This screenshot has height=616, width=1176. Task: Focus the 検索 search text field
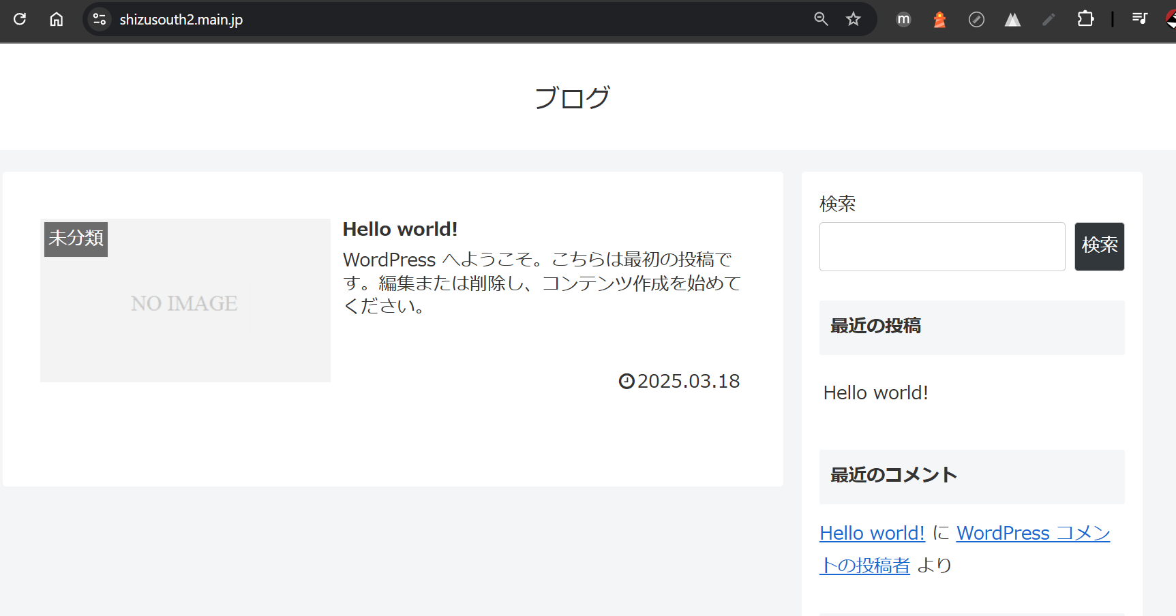click(941, 247)
